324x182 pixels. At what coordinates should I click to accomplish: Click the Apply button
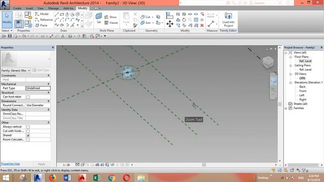coord(42,164)
